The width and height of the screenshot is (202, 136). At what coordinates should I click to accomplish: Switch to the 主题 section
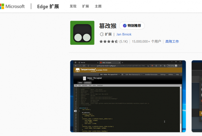(98, 6)
